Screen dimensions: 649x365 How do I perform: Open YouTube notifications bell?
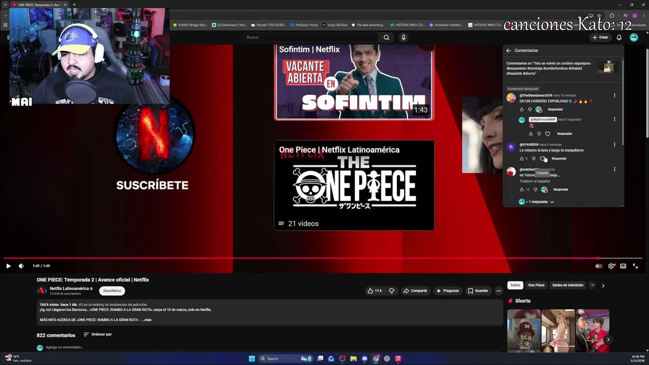click(x=619, y=37)
